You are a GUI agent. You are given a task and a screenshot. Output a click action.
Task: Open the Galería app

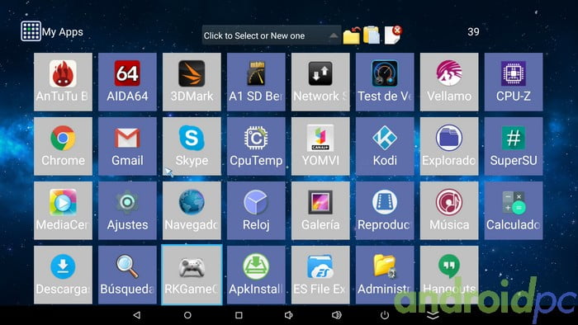[x=320, y=210]
